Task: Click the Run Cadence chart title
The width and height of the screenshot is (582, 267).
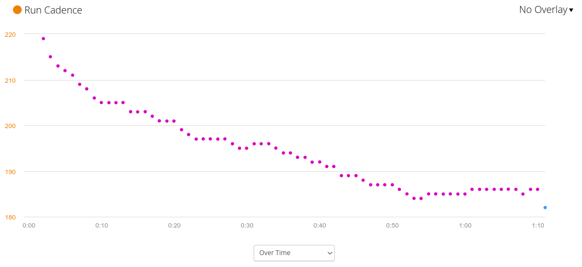Action: click(x=53, y=10)
